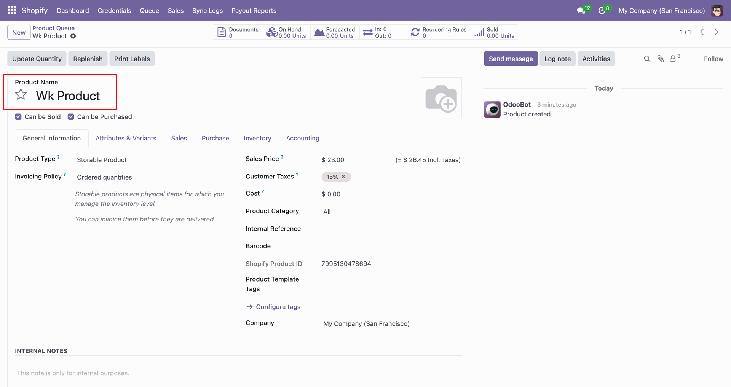Open the Sold units stat button
This screenshot has width=731, height=387.
click(495, 32)
